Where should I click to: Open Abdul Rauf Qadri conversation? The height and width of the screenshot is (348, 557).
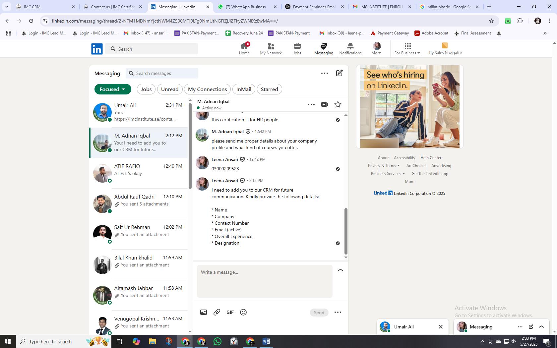click(x=139, y=204)
